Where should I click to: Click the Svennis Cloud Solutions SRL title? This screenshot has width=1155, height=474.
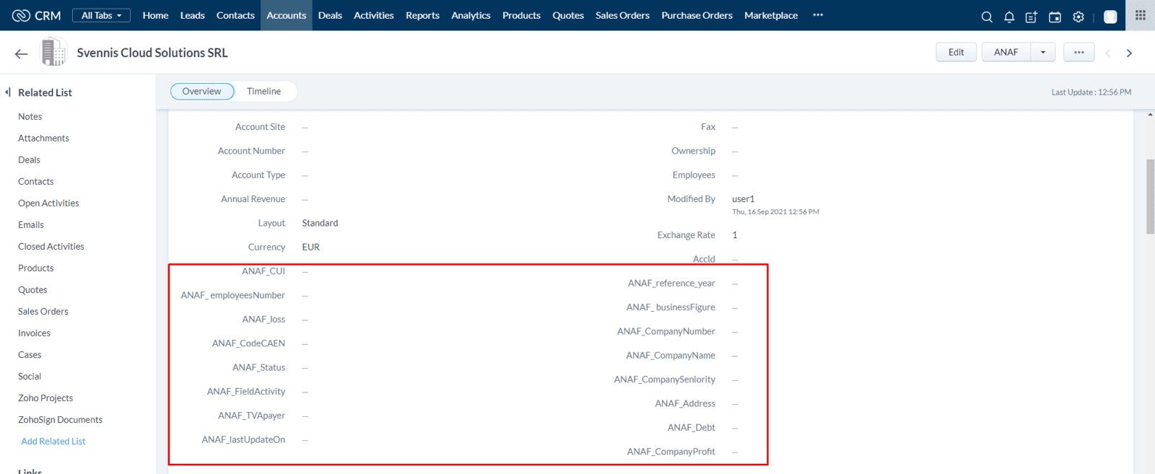(x=152, y=53)
